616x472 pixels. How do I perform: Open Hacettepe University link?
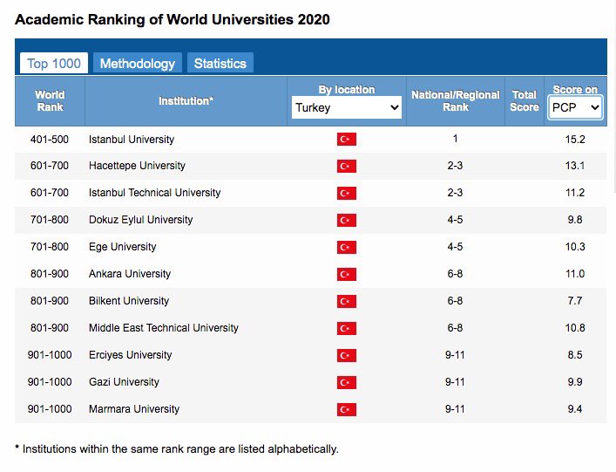137,166
